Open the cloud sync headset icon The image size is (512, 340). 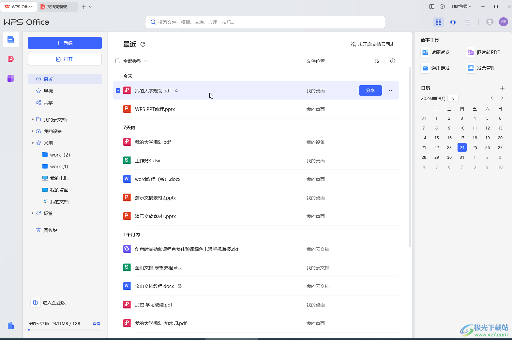click(x=453, y=22)
